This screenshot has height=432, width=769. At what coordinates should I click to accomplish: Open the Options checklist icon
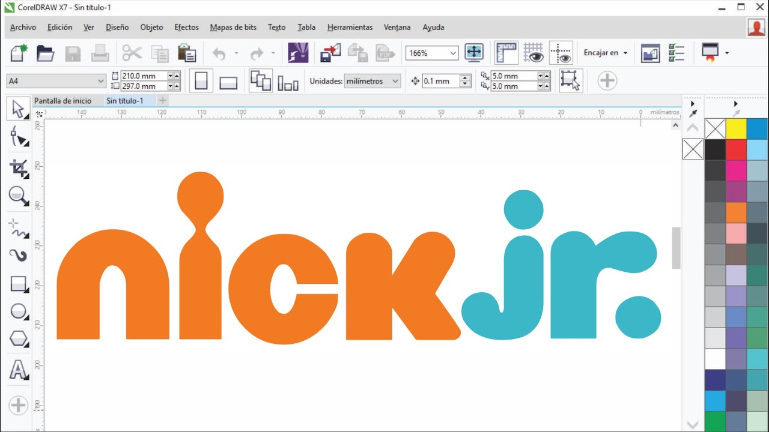677,53
